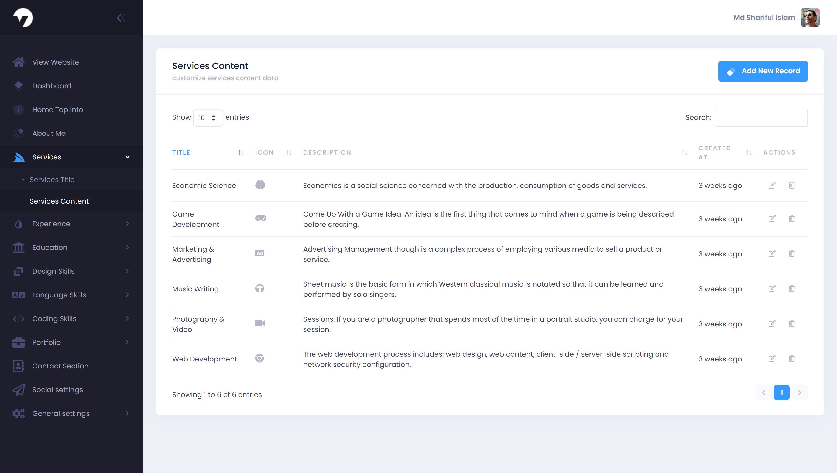Click the edit icon for Economic Science
This screenshot has width=837, height=473.
[772, 185]
